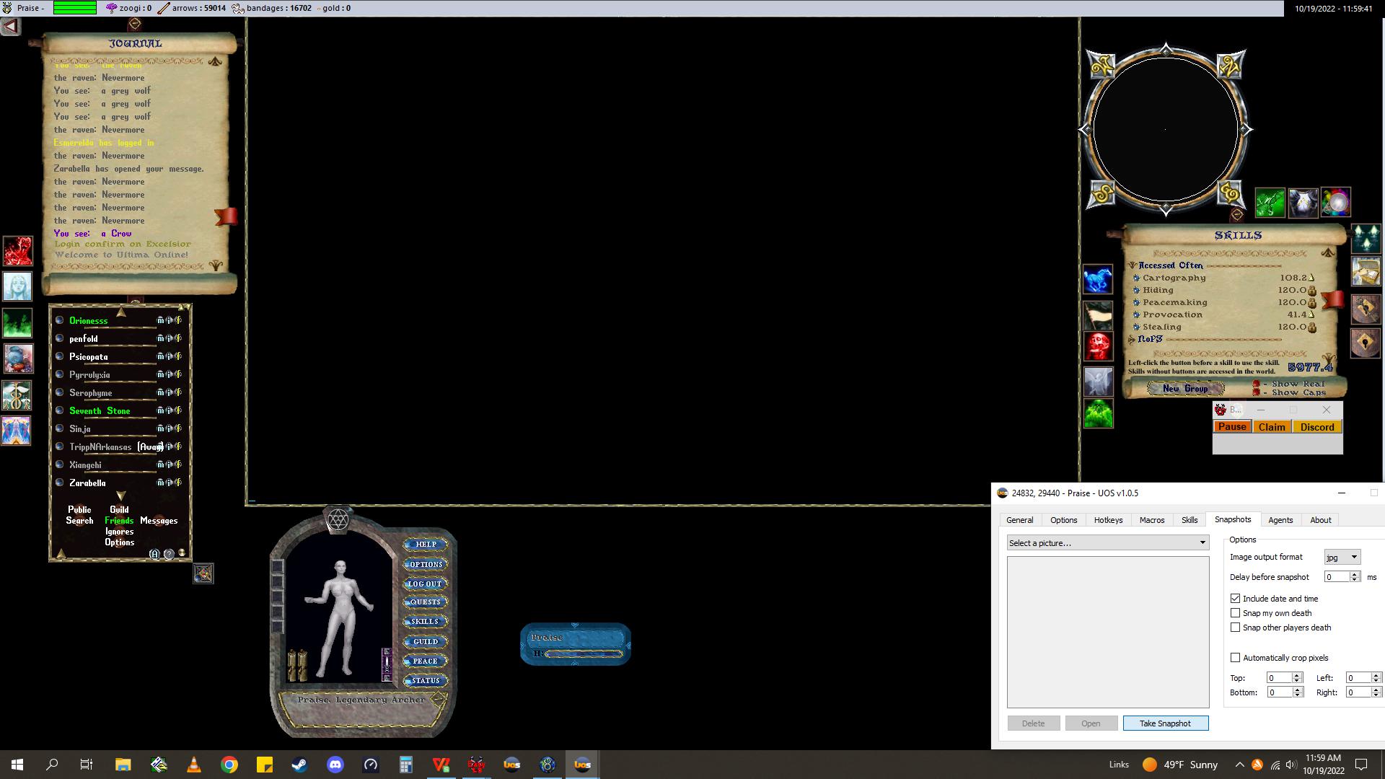Click the small compass icon below friends list
This screenshot has height=779, width=1385.
pyautogui.click(x=203, y=573)
